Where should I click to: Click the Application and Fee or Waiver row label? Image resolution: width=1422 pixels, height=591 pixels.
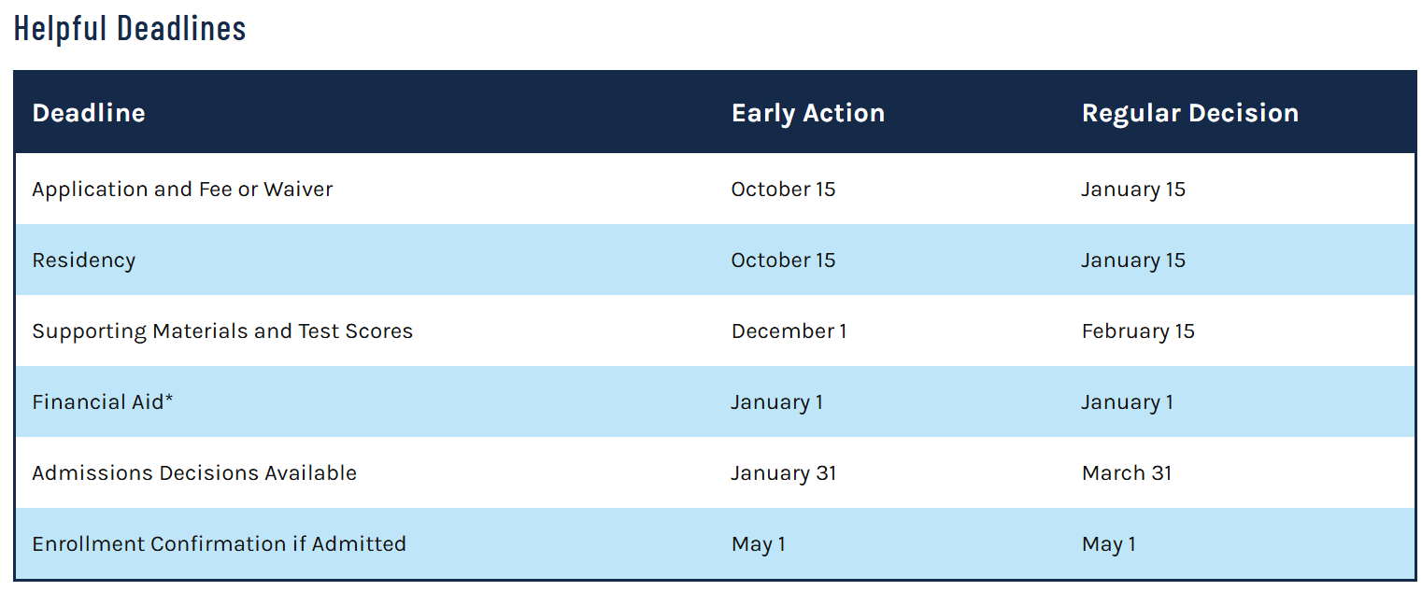[182, 189]
